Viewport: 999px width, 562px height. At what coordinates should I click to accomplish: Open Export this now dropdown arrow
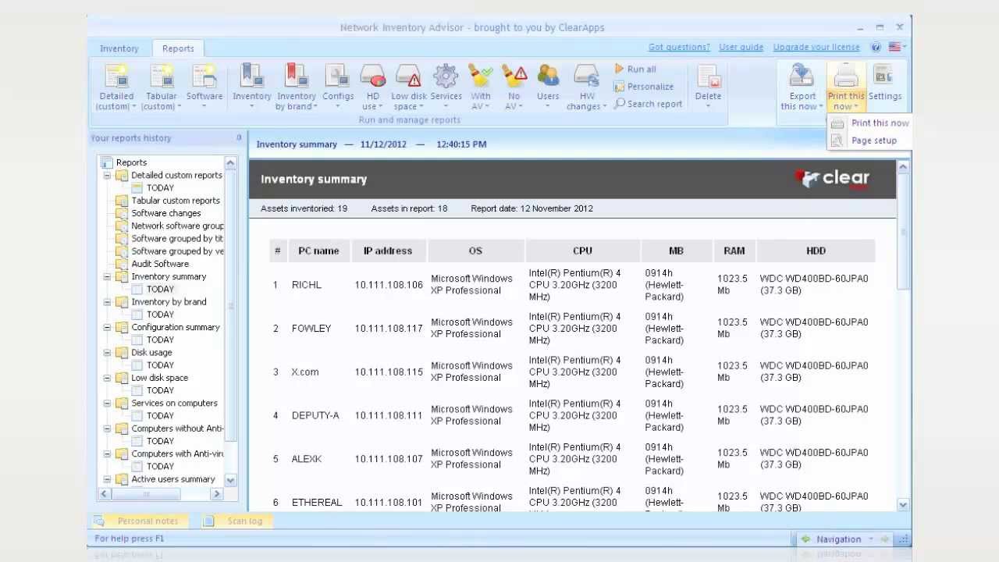[x=821, y=107]
